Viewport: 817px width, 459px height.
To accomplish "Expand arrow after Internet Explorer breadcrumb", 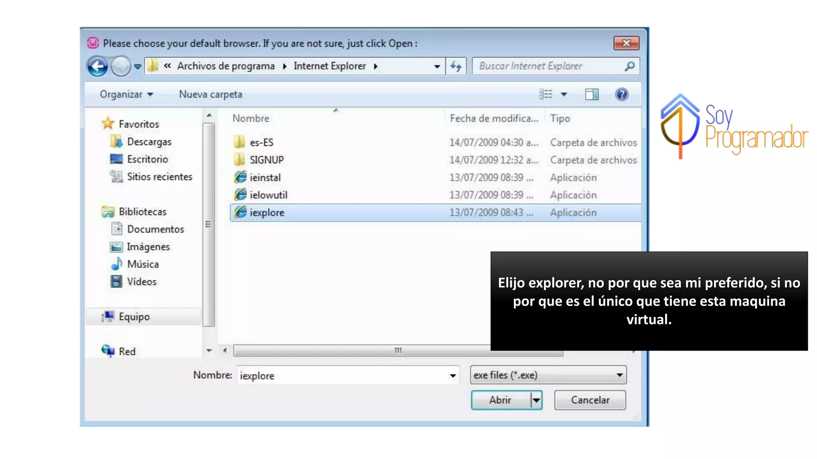I will tap(375, 66).
